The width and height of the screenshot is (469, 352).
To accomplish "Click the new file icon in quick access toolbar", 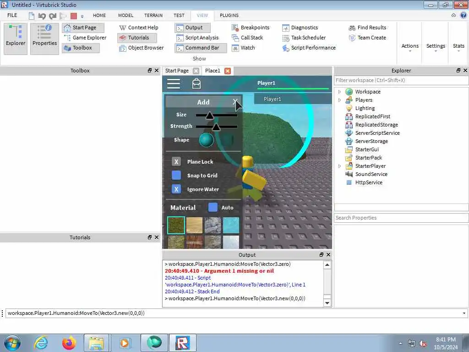I will coord(32,16).
